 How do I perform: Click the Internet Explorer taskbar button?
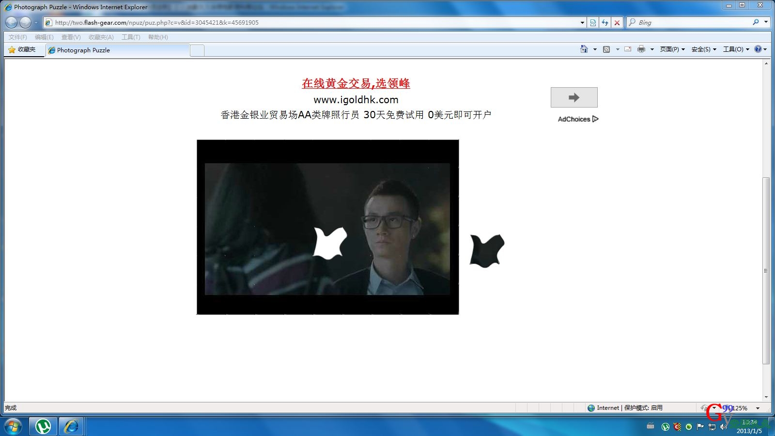(72, 426)
